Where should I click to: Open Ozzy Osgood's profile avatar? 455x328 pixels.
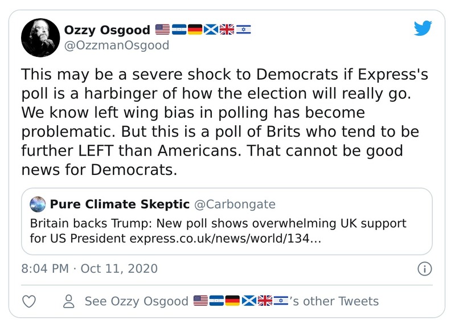coord(42,37)
